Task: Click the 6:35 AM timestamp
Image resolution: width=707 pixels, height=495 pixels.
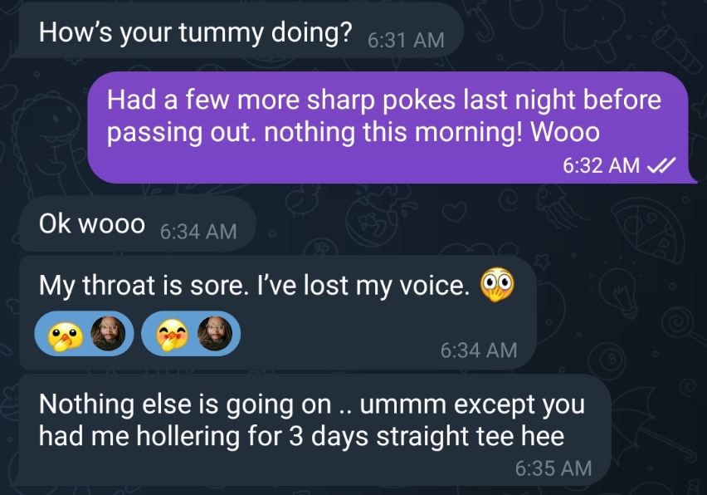Action: click(553, 468)
